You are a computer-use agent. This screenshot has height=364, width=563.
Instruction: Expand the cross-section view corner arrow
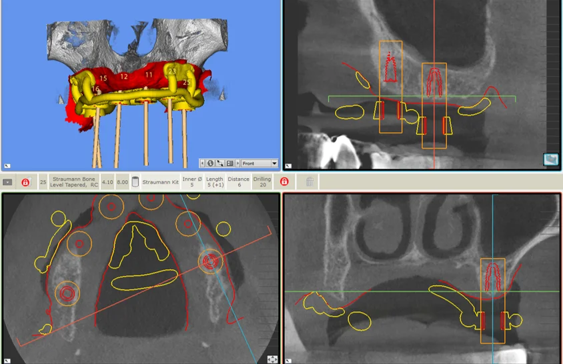pos(288,360)
